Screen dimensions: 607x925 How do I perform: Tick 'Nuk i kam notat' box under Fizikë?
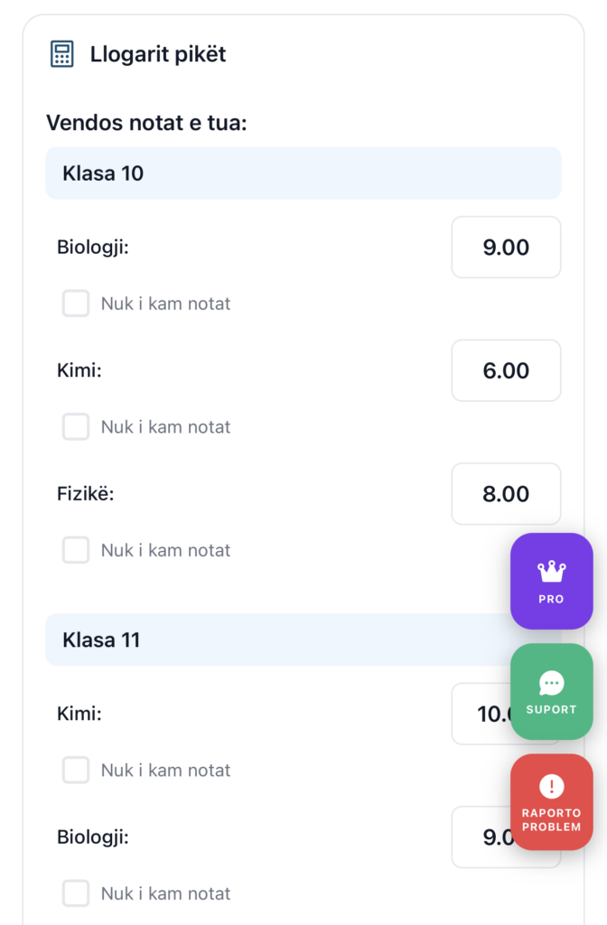pyautogui.click(x=76, y=550)
